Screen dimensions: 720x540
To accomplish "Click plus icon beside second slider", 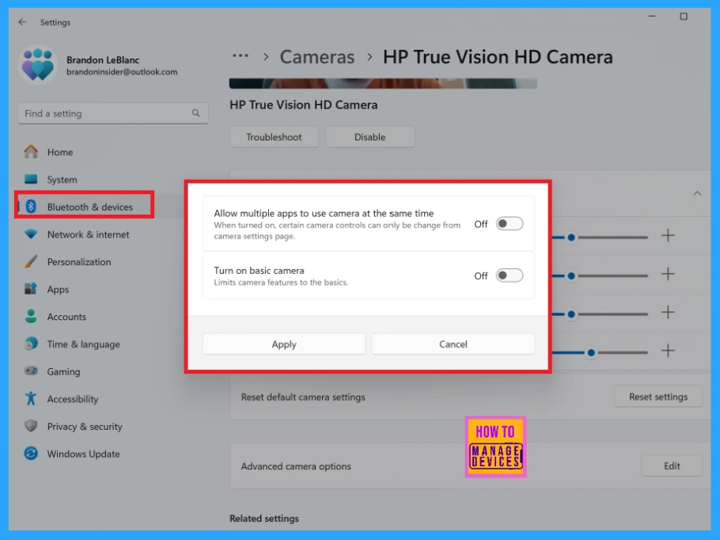I will click(x=668, y=274).
